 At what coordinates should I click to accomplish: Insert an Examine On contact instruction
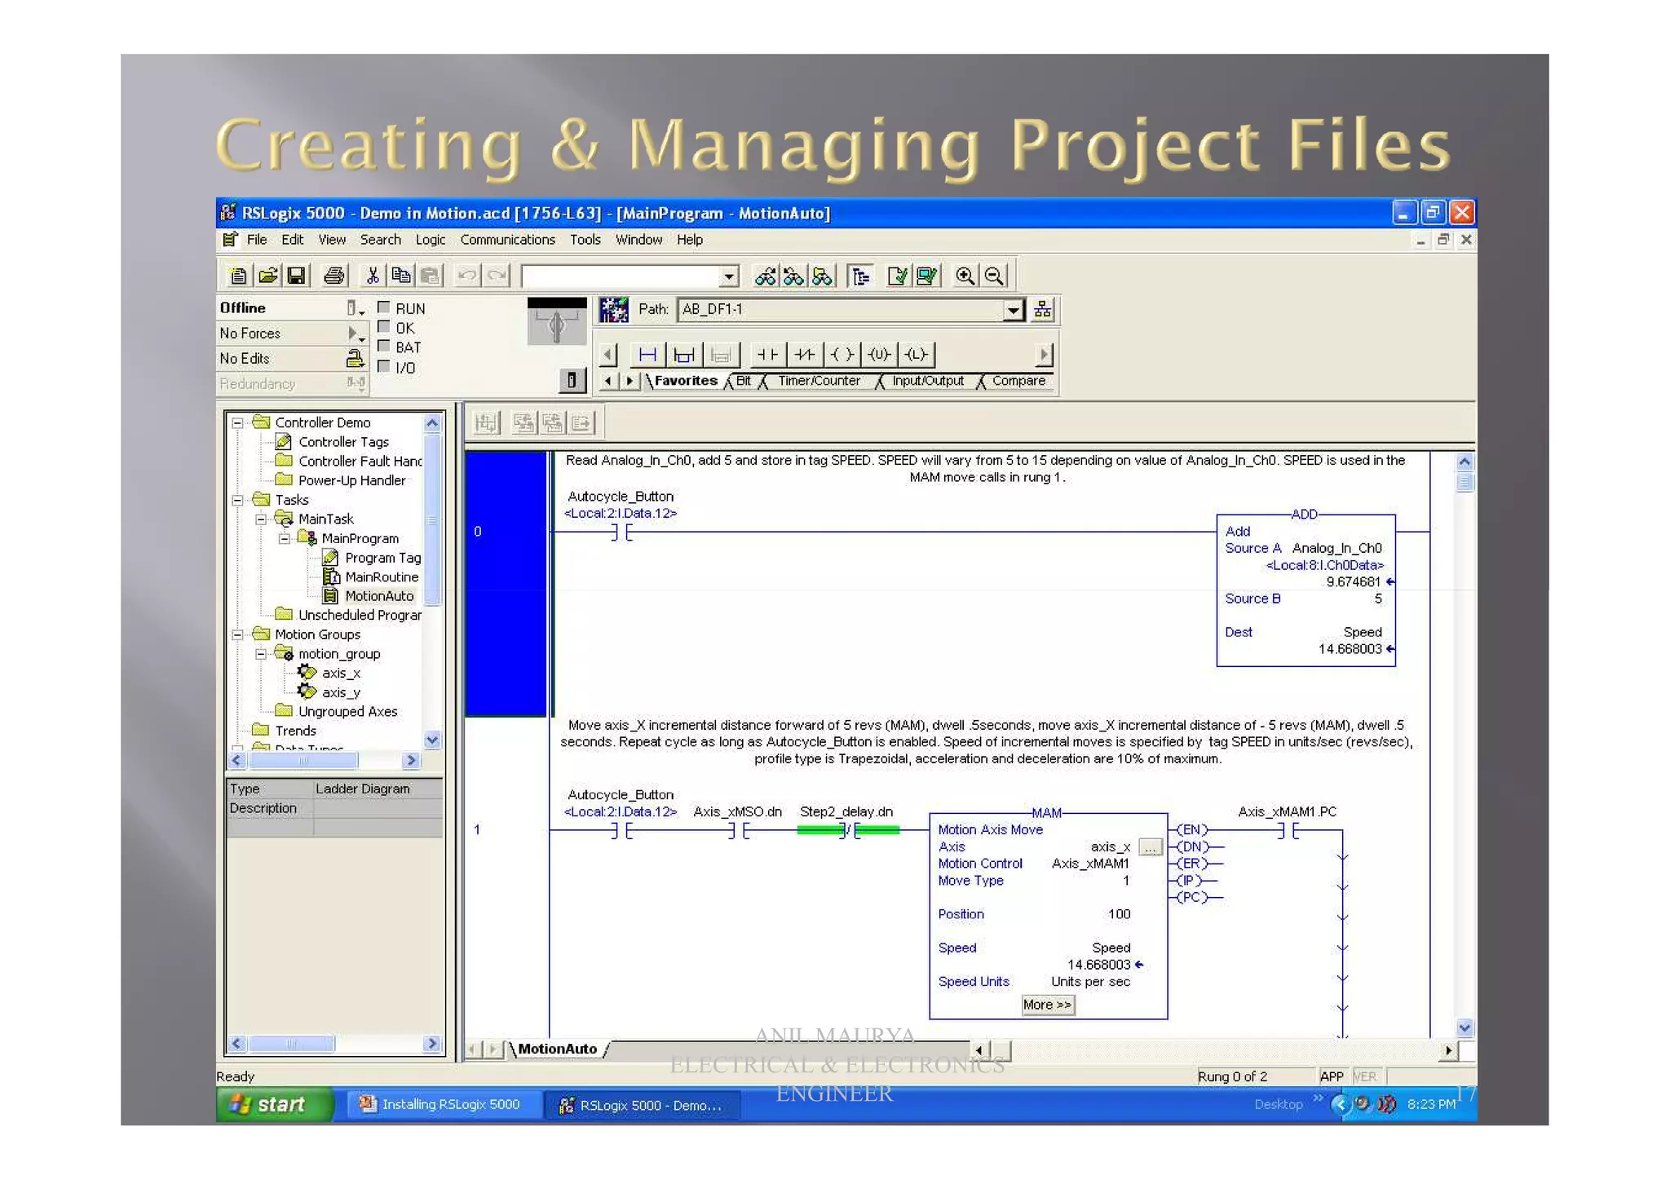point(767,355)
